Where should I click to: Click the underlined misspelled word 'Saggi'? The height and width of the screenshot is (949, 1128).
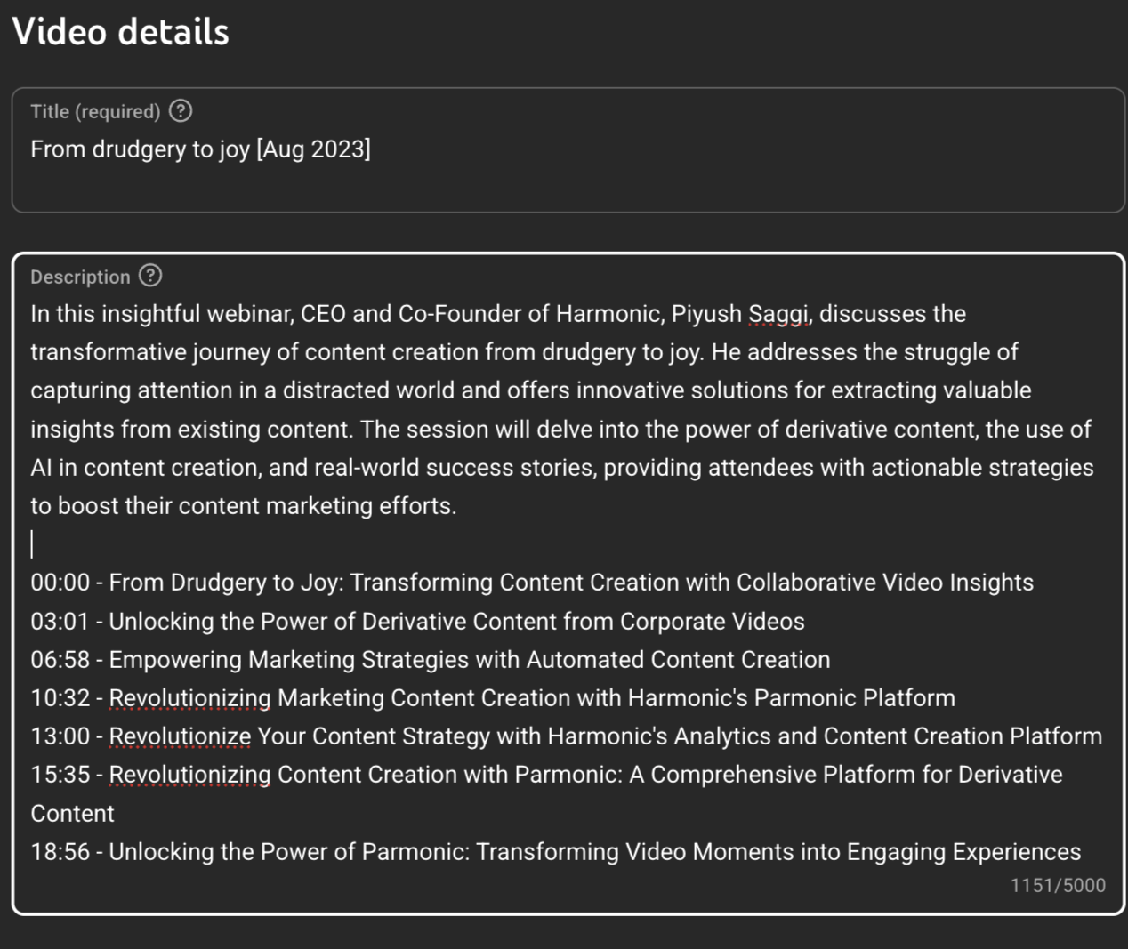click(778, 314)
